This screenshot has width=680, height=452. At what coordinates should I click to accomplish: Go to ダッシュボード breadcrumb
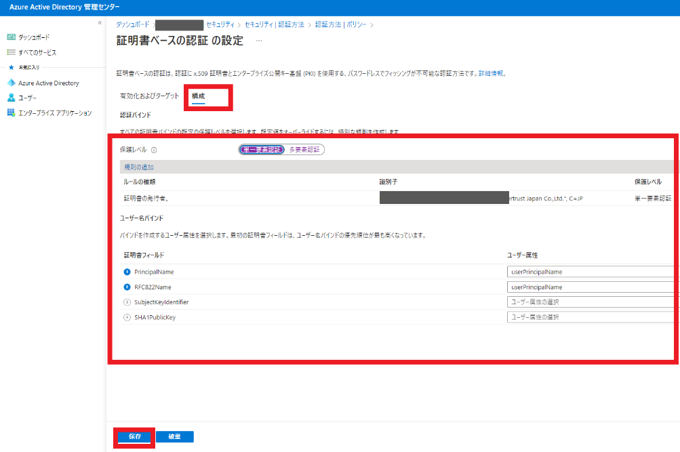[133, 24]
